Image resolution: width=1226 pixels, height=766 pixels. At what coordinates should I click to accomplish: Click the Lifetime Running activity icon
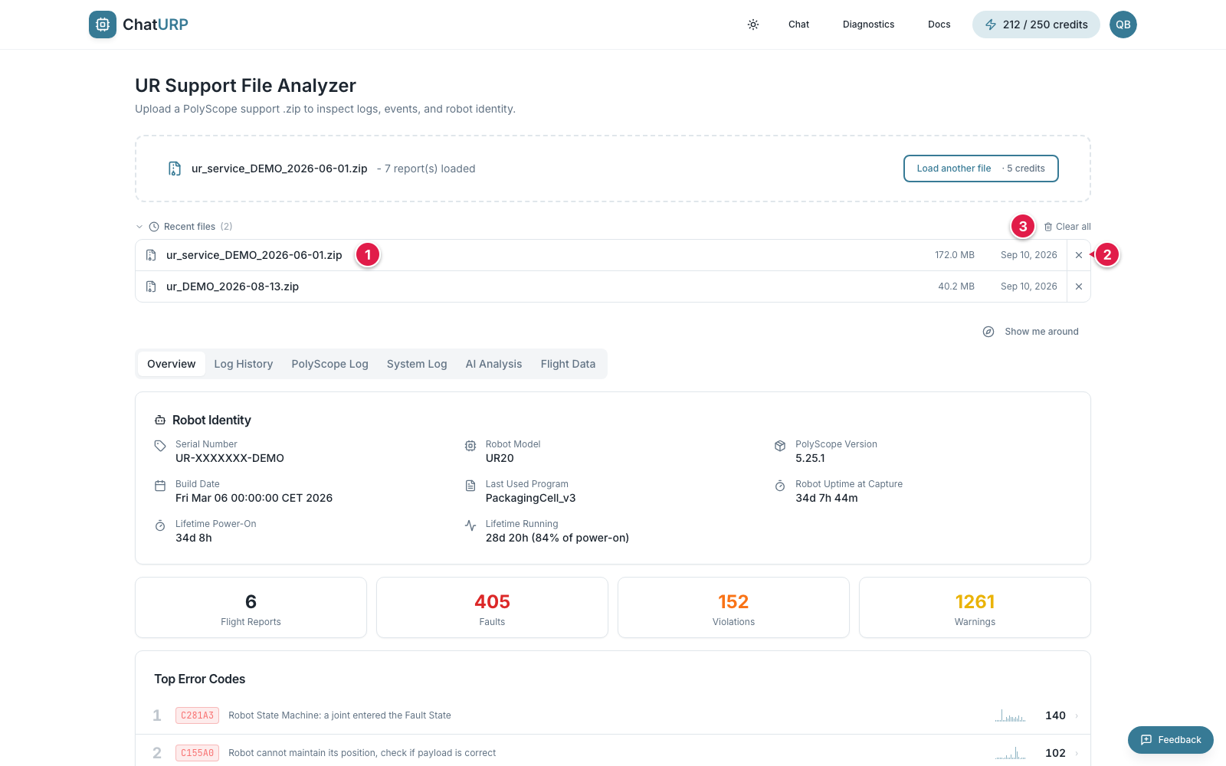point(470,525)
